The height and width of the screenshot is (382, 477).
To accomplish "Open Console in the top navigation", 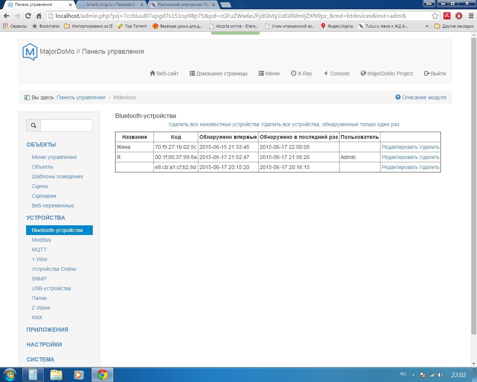I will pyautogui.click(x=337, y=73).
